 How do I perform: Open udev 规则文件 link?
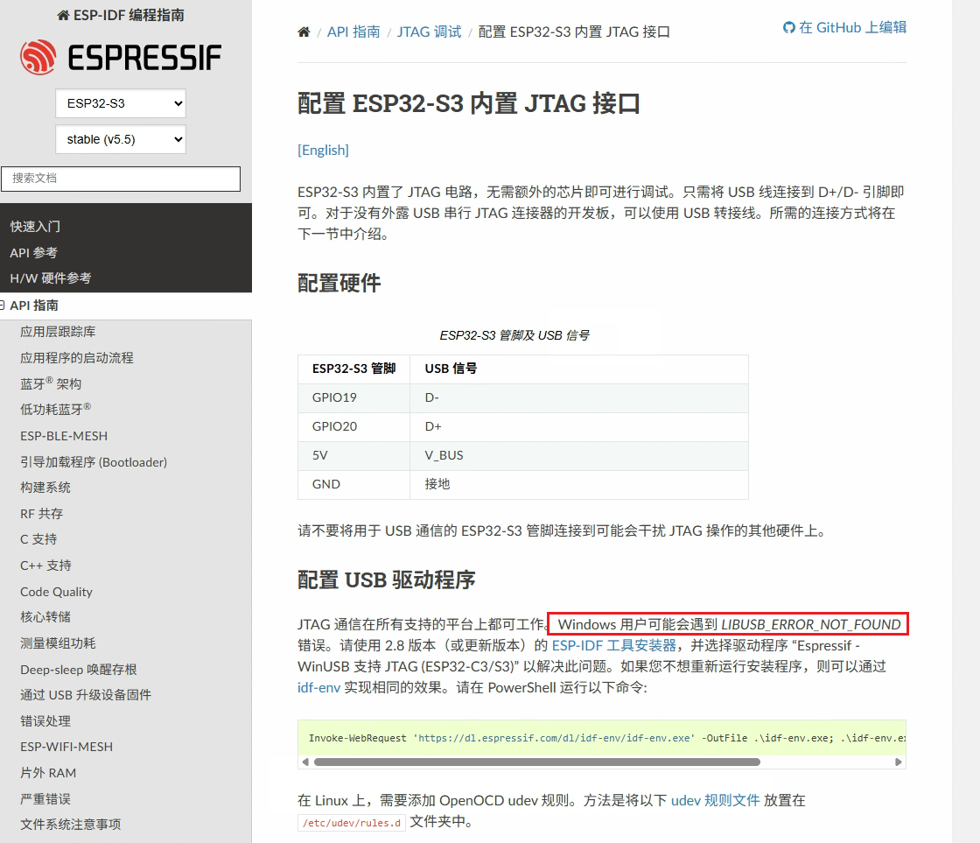[715, 800]
